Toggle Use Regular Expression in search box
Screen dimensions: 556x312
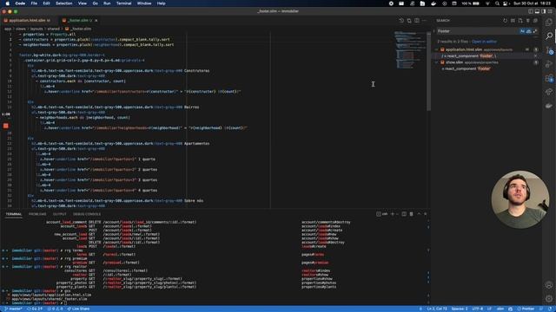535,31
